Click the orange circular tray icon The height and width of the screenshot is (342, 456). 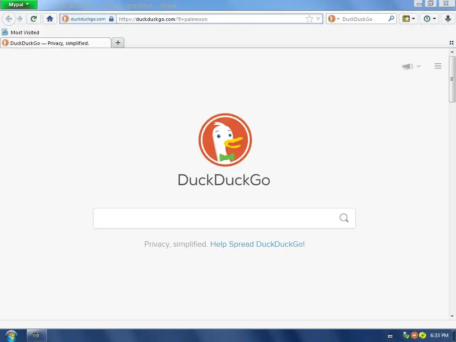point(415,335)
